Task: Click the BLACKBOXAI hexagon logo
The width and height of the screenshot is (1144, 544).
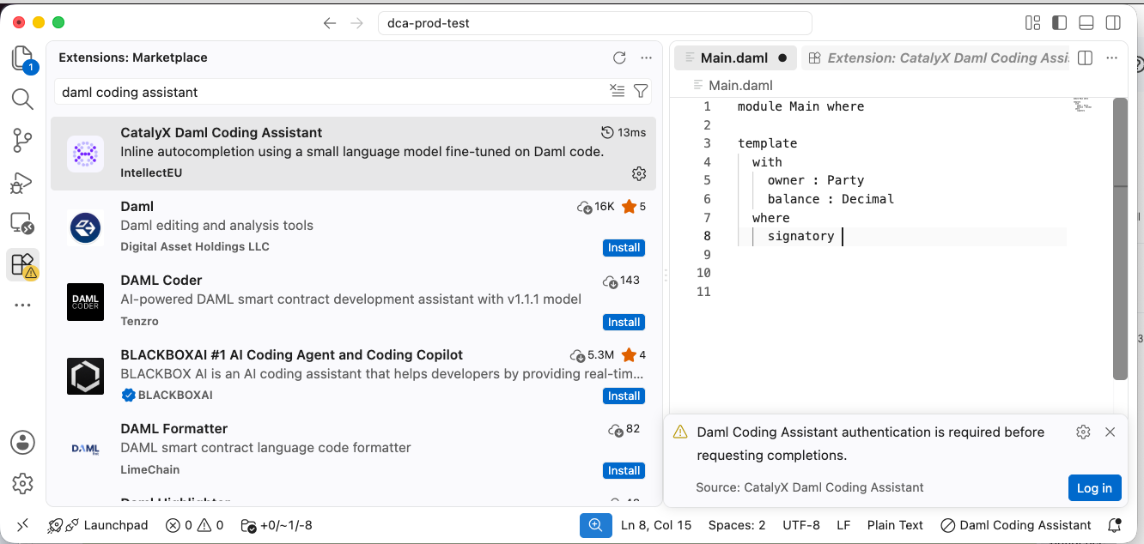Action: [x=85, y=376]
